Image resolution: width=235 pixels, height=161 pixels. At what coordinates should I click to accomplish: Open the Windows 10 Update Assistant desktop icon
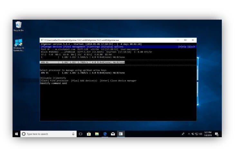[x=19, y=45]
